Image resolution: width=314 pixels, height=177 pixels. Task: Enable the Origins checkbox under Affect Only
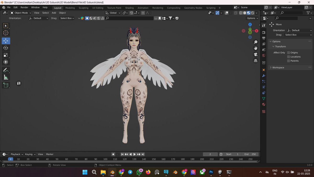pyautogui.click(x=289, y=53)
